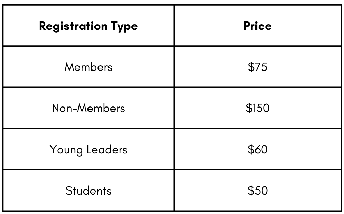
Task: Click the Non-Members row label
Action: 89,108
